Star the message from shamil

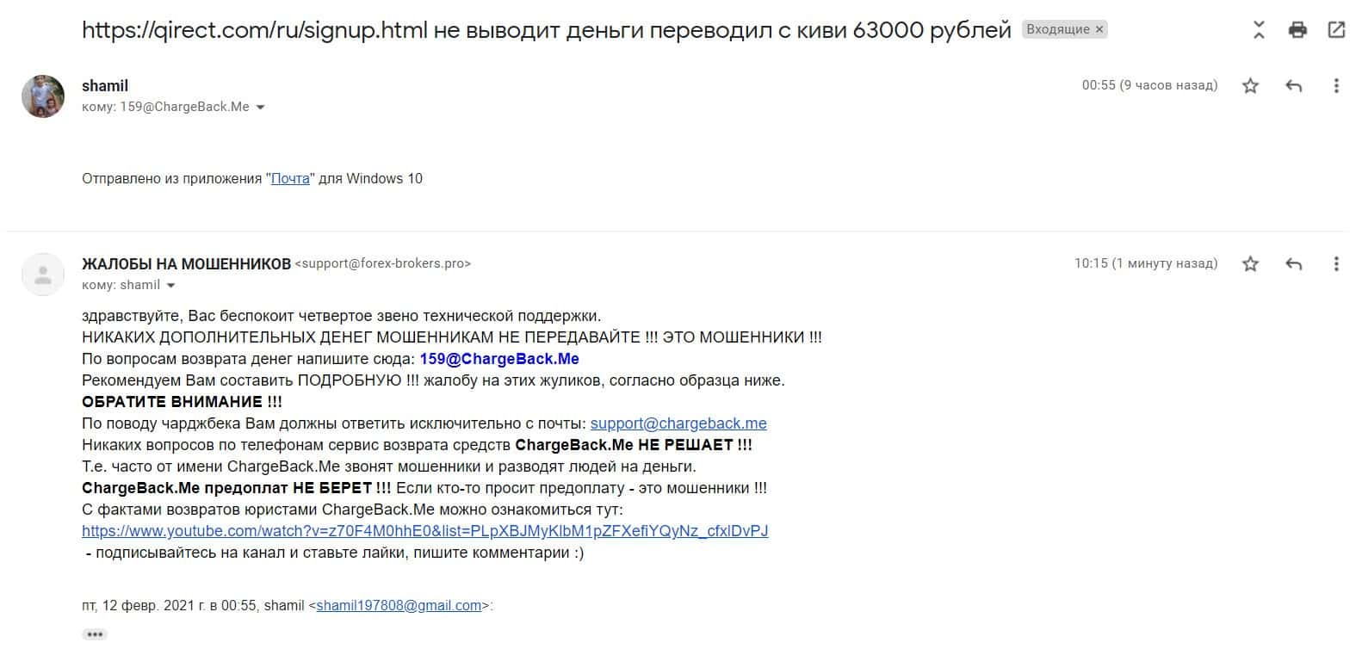pyautogui.click(x=1250, y=85)
